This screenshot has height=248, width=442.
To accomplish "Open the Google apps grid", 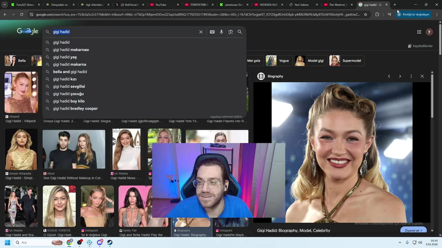I will point(419,32).
